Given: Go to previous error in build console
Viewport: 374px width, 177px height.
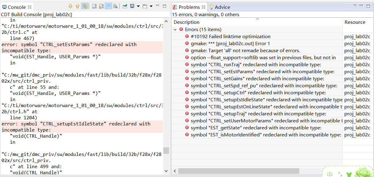Looking at the screenshot, I should tap(77, 6).
